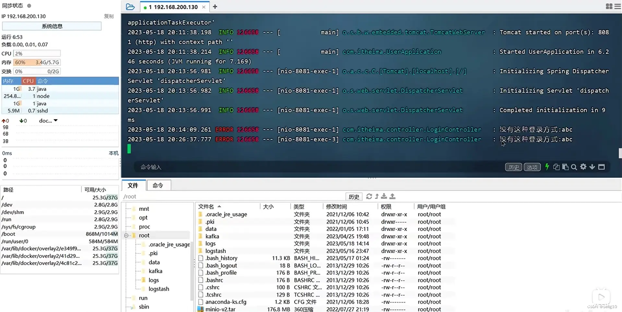The width and height of the screenshot is (622, 312).
Task: Open the hamburger menu at top right
Action: click(618, 6)
